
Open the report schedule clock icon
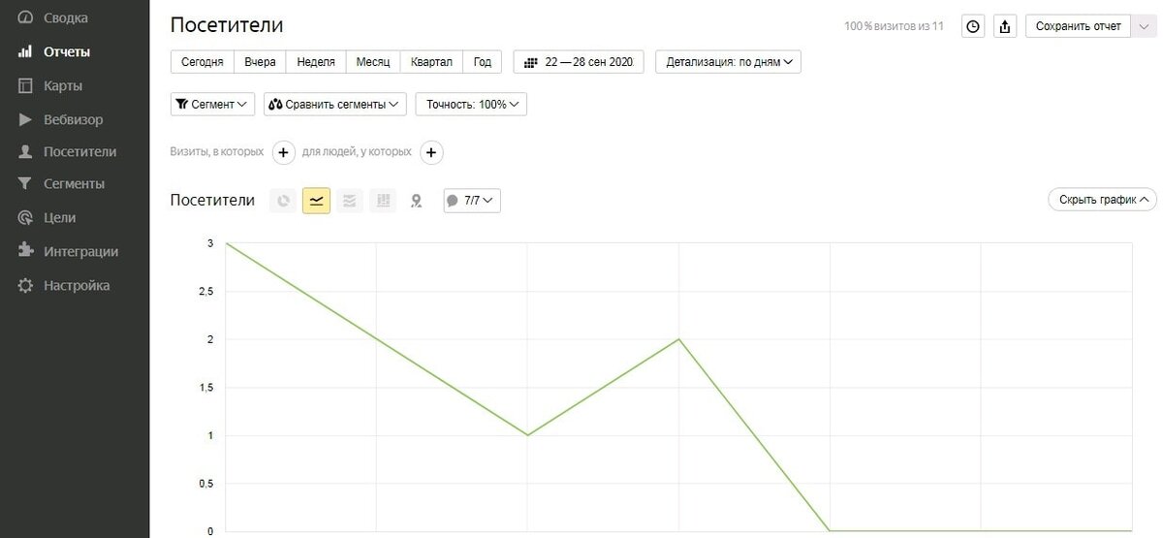[x=973, y=26]
